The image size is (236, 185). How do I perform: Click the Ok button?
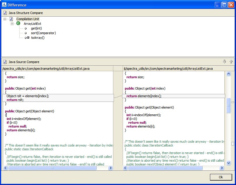pyautogui.click(x=221, y=177)
